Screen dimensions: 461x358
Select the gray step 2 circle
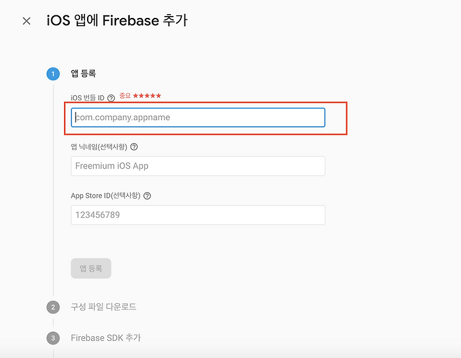pos(53,307)
